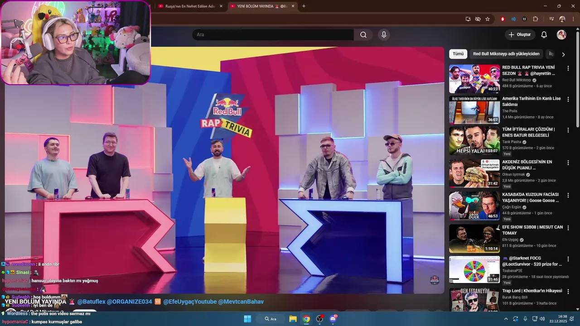Screen dimensions: 580x326
Task: Open the red hand ad blocker extension
Action: tap(503, 19)
